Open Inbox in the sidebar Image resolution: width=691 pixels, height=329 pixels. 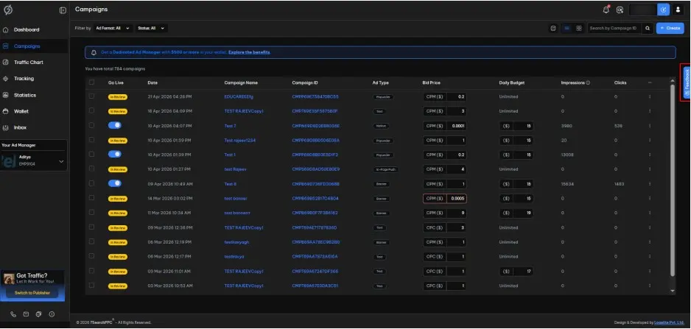[x=21, y=128]
